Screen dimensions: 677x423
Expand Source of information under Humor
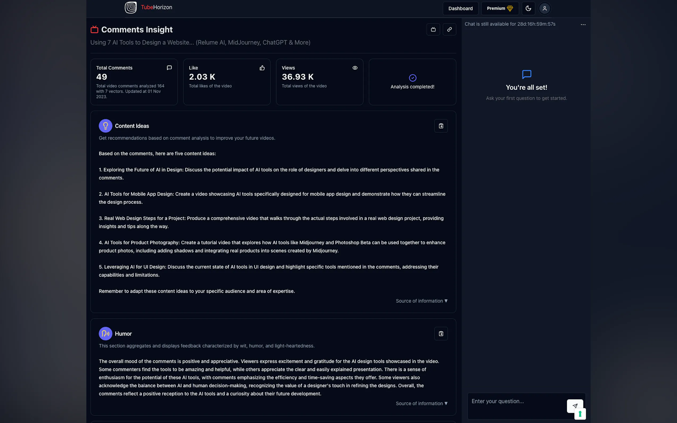tap(421, 403)
